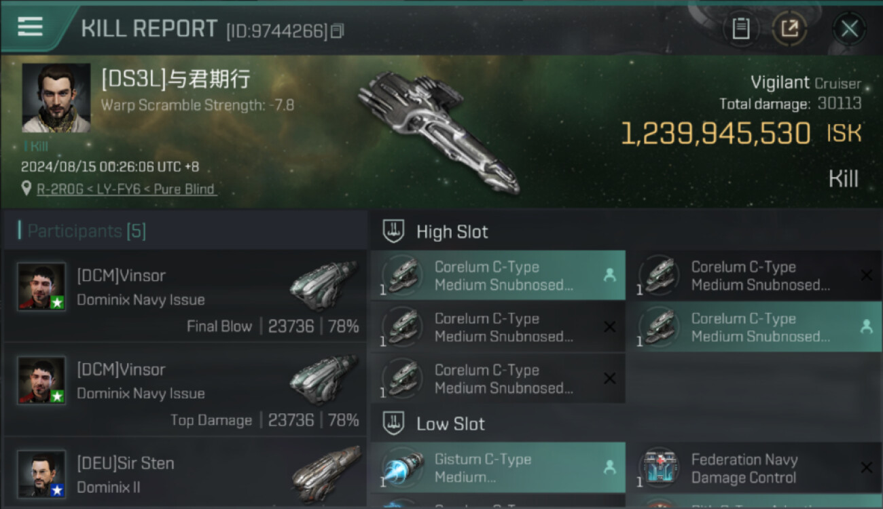The height and width of the screenshot is (509, 883).
Task: Close the kill report window
Action: (849, 29)
